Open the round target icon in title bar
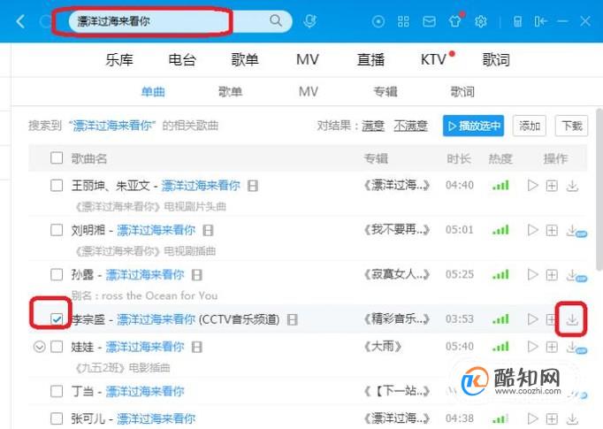 378,21
